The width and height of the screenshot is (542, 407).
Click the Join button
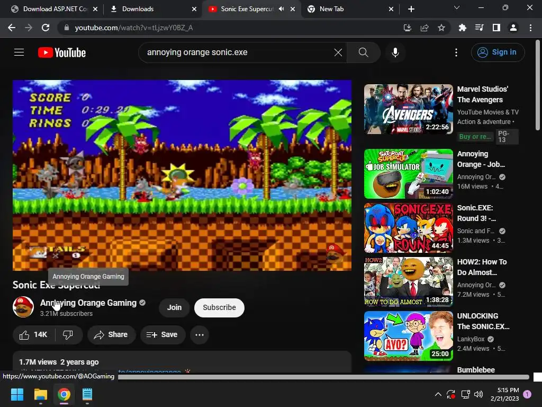click(174, 307)
